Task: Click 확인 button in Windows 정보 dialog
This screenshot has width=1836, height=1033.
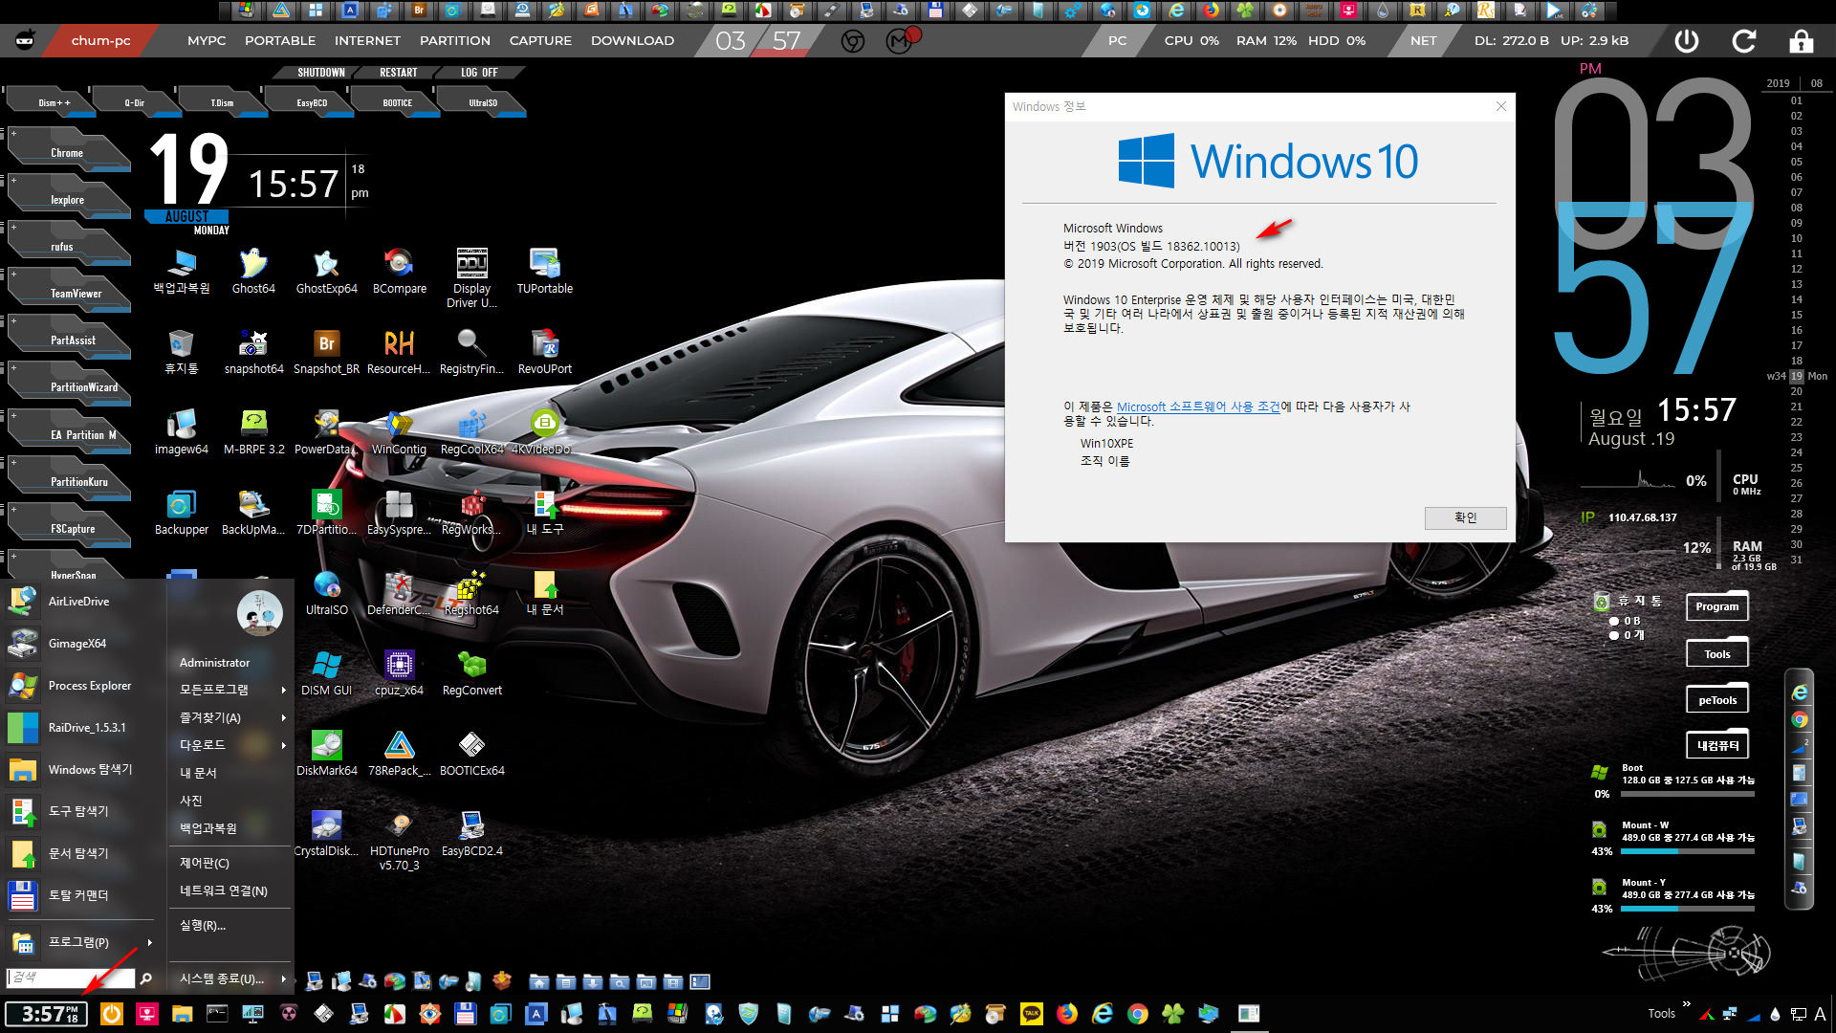Action: click(1465, 517)
